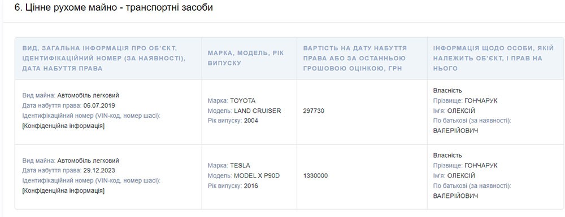
Task: Click the Tesla row's owner name ОЛЕКСІЙ
Action: pyautogui.click(x=461, y=176)
